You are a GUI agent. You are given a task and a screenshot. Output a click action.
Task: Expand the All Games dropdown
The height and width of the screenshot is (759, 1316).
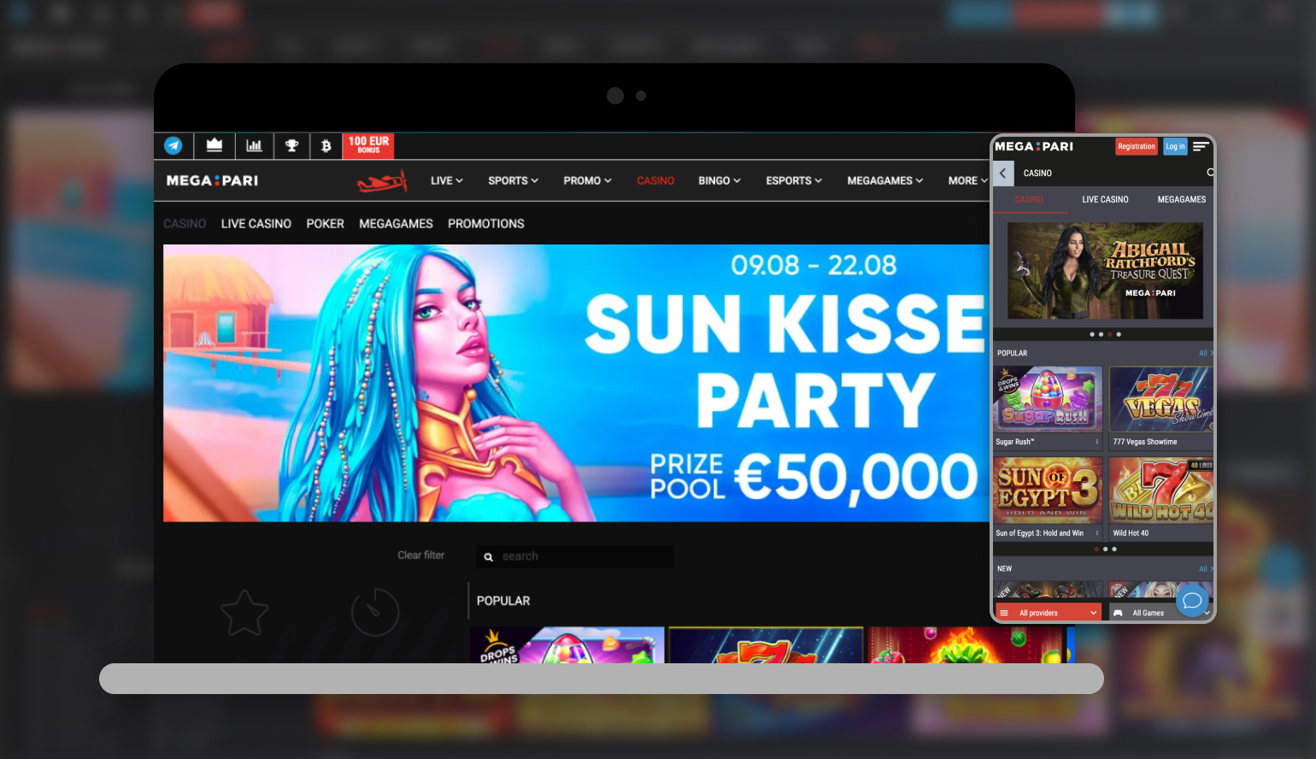[x=1160, y=613]
